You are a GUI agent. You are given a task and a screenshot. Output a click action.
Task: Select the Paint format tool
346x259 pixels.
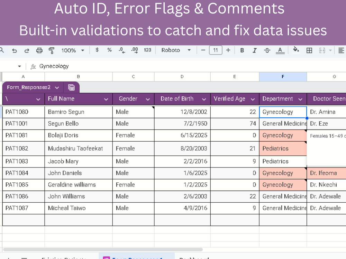pos(52,50)
